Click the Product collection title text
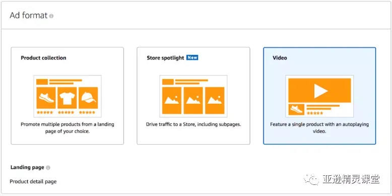Screen dimensions: 392x196 (43, 58)
